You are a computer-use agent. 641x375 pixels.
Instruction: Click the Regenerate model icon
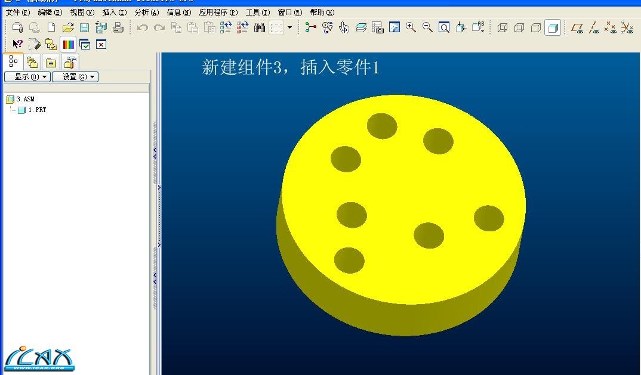click(x=226, y=27)
